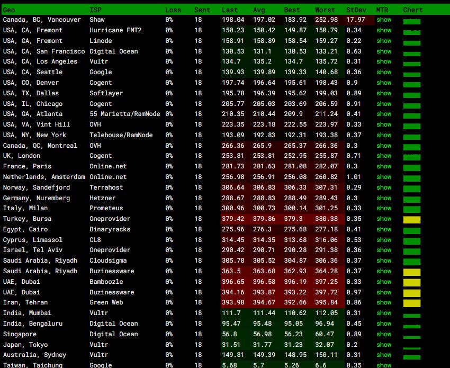Click show link for Fremont Hurricane FMT2
Screen dimensions: 450x368
[x=384, y=30]
